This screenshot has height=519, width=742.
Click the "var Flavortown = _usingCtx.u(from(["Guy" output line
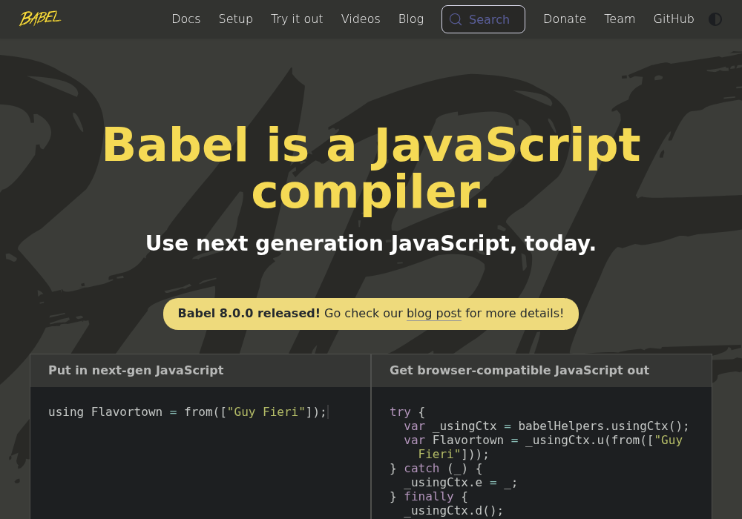pyautogui.click(x=543, y=440)
